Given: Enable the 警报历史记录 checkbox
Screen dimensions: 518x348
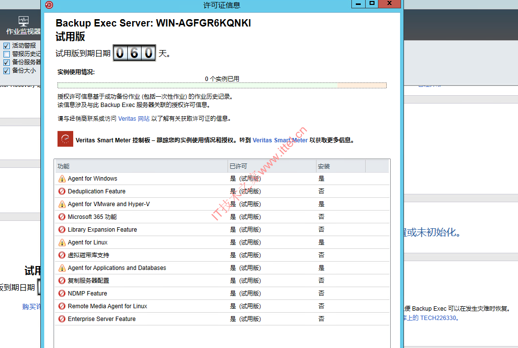Looking at the screenshot, I should pos(6,54).
